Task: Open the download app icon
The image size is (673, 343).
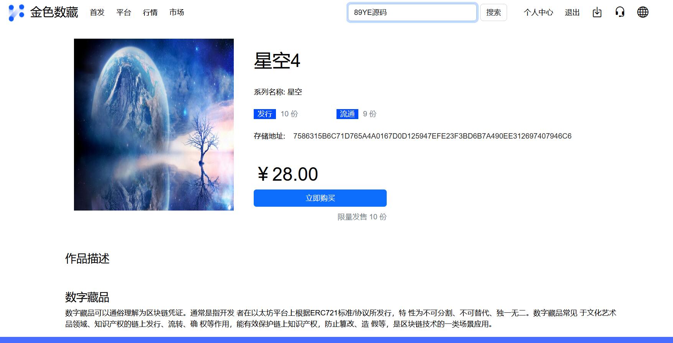Action: (x=597, y=13)
